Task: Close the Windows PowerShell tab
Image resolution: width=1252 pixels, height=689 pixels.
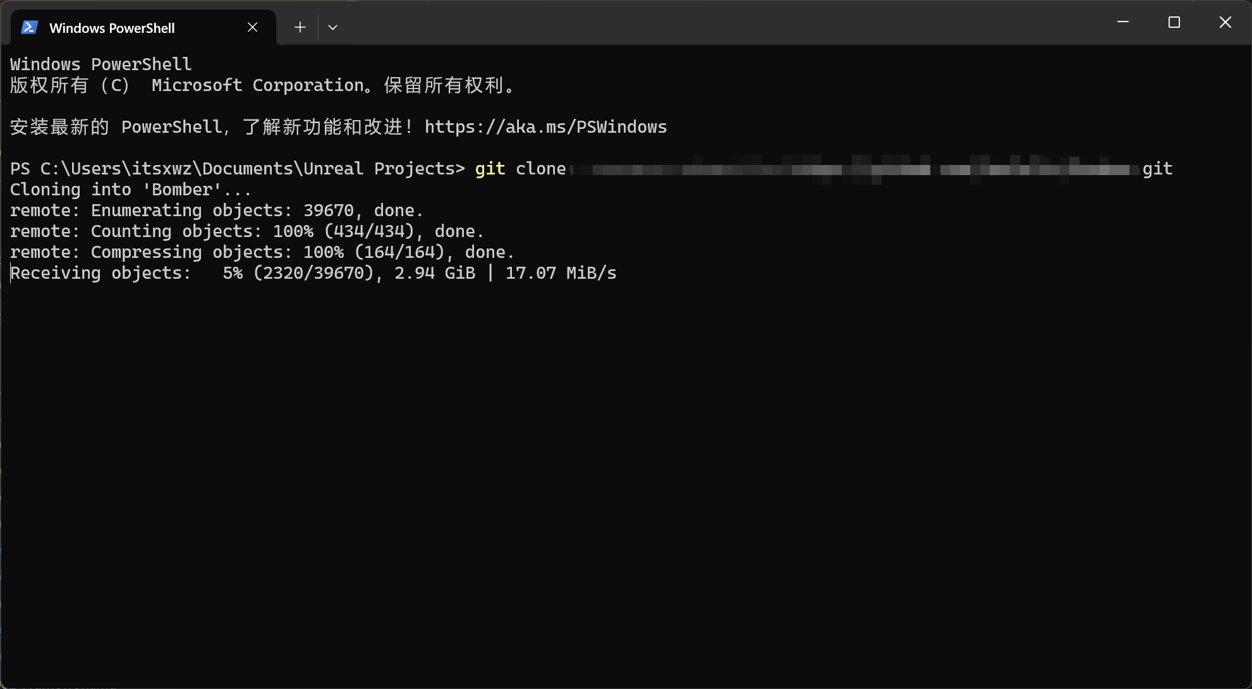Action: 252,27
